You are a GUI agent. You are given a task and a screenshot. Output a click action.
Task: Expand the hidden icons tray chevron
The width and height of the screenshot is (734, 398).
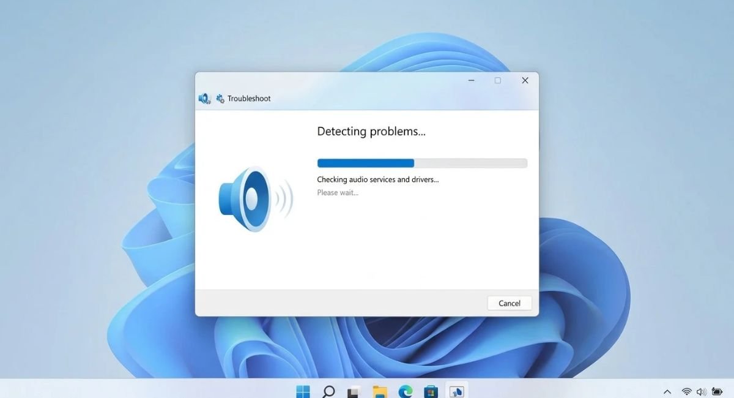[667, 392]
